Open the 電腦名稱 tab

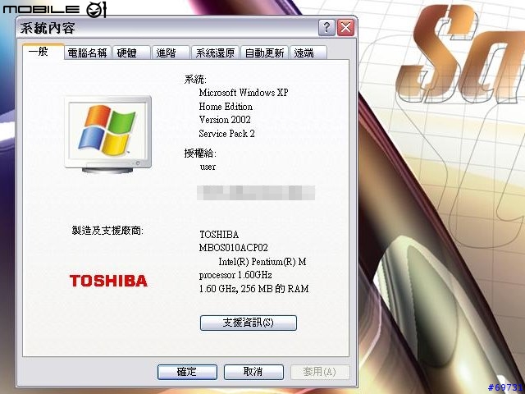click(88, 53)
